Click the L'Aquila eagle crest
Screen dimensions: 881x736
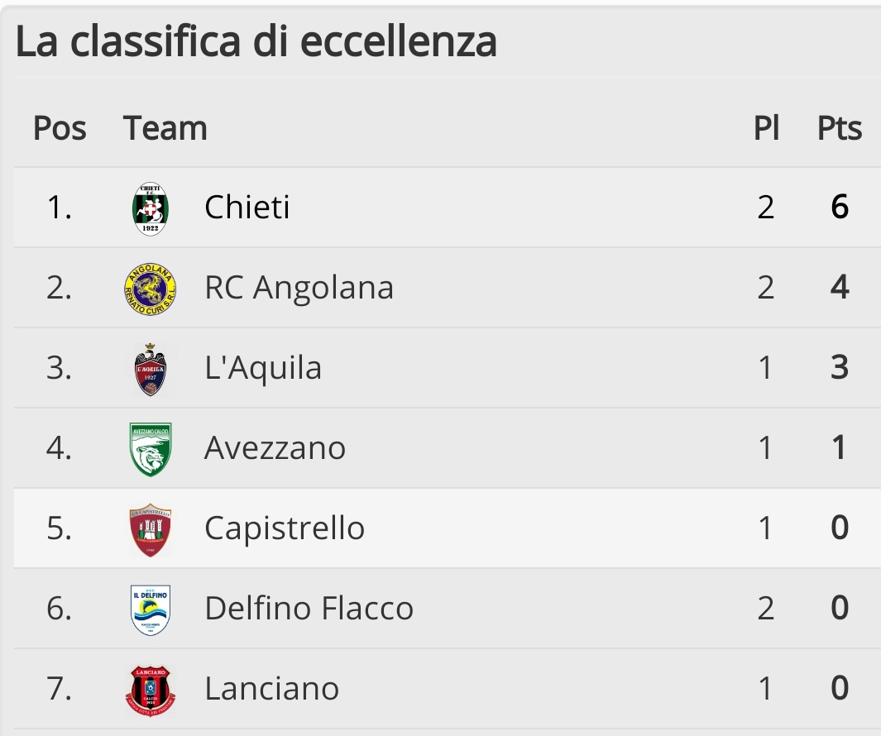point(150,370)
